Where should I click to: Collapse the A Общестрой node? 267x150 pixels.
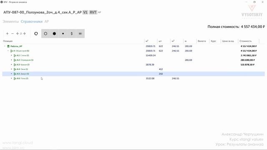[8, 51]
